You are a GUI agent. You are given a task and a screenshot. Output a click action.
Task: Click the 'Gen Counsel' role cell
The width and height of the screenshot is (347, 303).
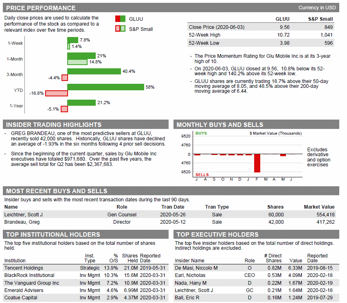(122, 215)
